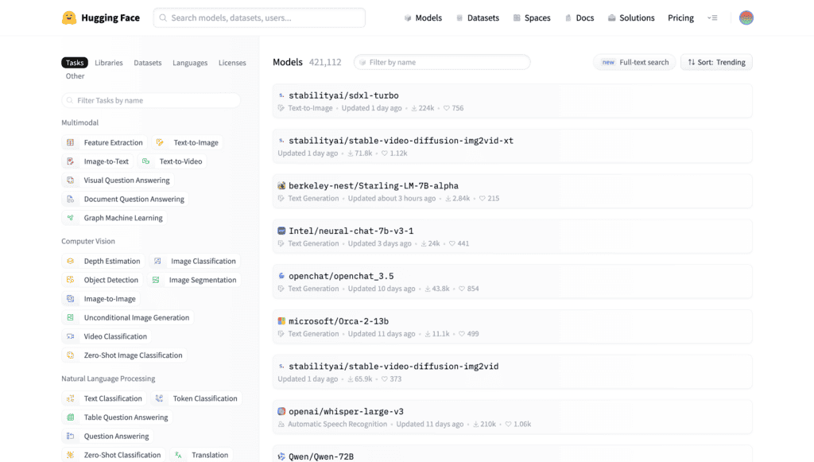814x462 pixels.
Task: Open the user avatar profile menu
Action: pos(746,17)
